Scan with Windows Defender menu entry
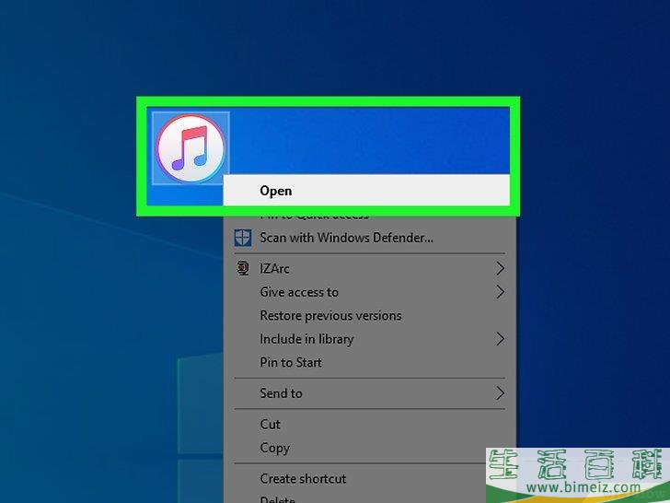The width and height of the screenshot is (670, 503). tap(370, 238)
